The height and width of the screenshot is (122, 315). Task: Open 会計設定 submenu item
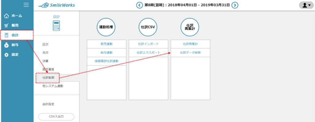48,104
